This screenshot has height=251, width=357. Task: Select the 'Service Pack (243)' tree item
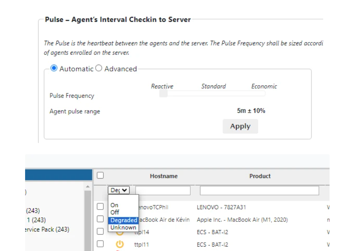point(47,229)
